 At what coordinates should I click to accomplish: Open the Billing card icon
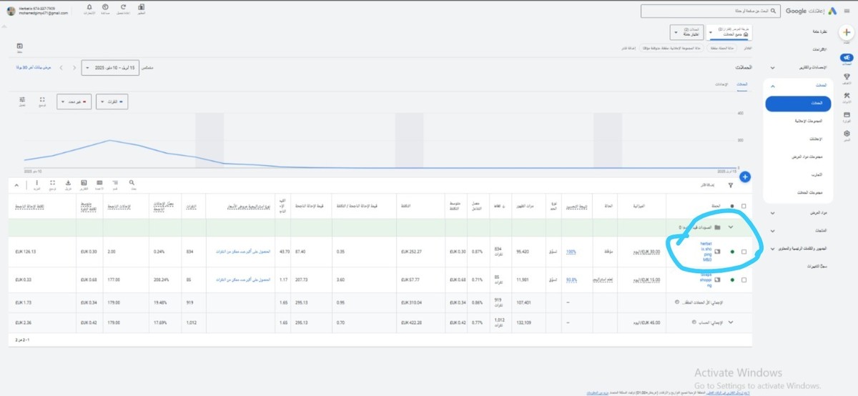(847, 115)
